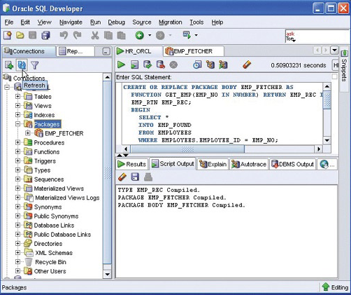Switch to the EMP_FETCHER editor tab

click(x=194, y=51)
